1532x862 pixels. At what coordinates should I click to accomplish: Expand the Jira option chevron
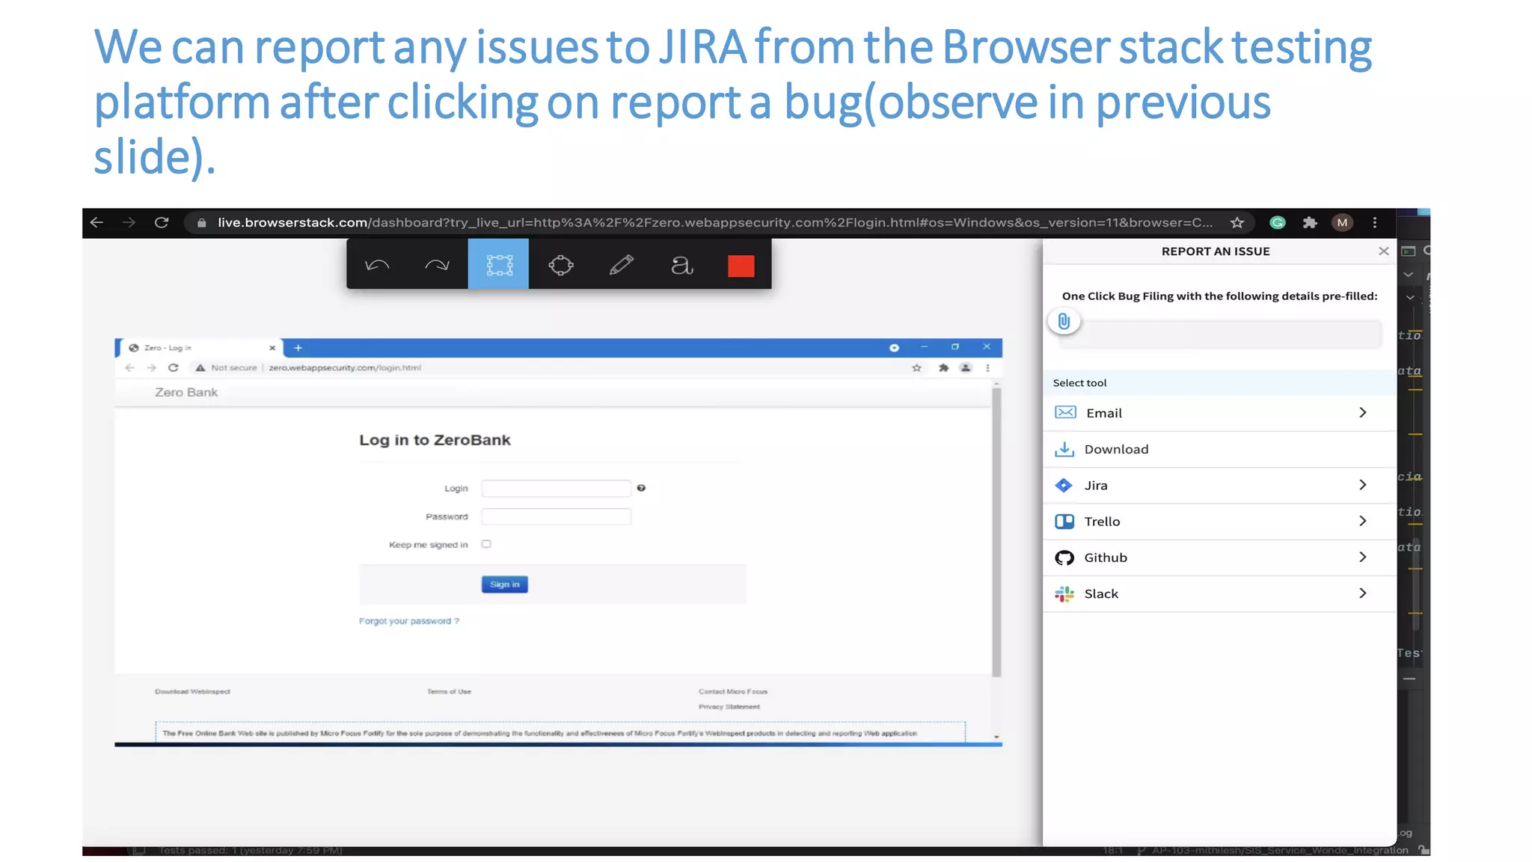point(1363,485)
